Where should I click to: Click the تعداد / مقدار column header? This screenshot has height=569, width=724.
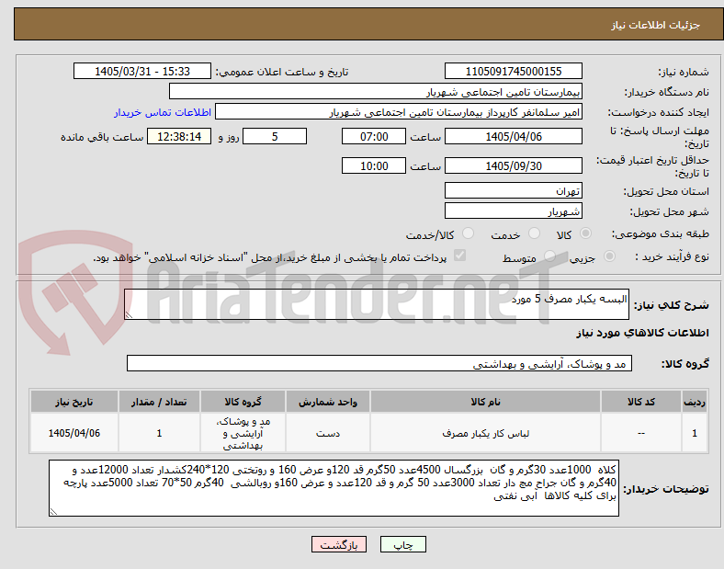(159, 402)
